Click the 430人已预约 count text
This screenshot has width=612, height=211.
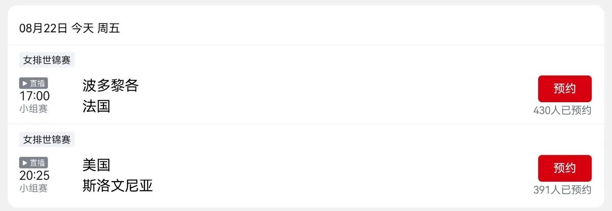[562, 111]
